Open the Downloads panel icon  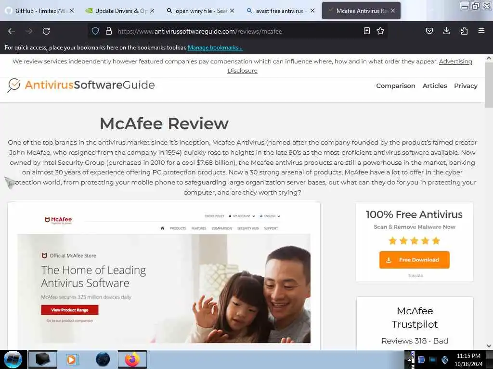(446, 31)
